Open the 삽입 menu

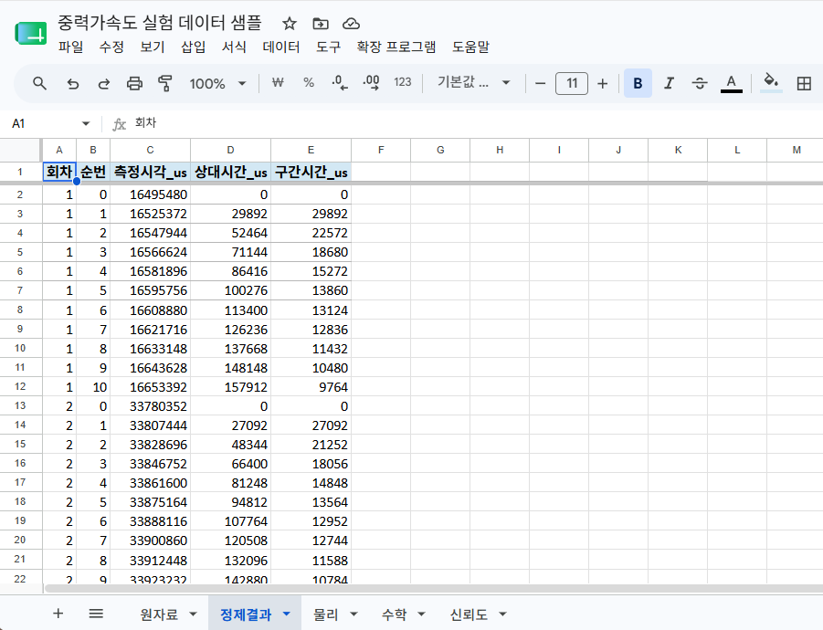tap(193, 47)
